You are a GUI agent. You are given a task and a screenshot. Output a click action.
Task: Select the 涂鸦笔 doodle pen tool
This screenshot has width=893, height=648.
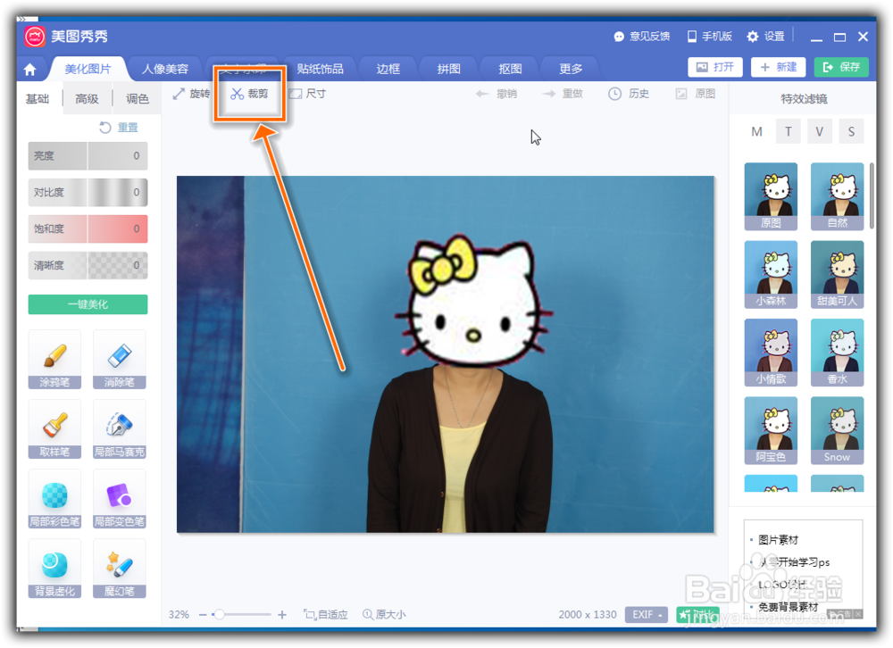click(x=54, y=360)
